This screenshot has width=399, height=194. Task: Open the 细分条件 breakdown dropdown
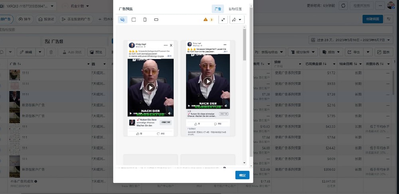click(x=303, y=52)
